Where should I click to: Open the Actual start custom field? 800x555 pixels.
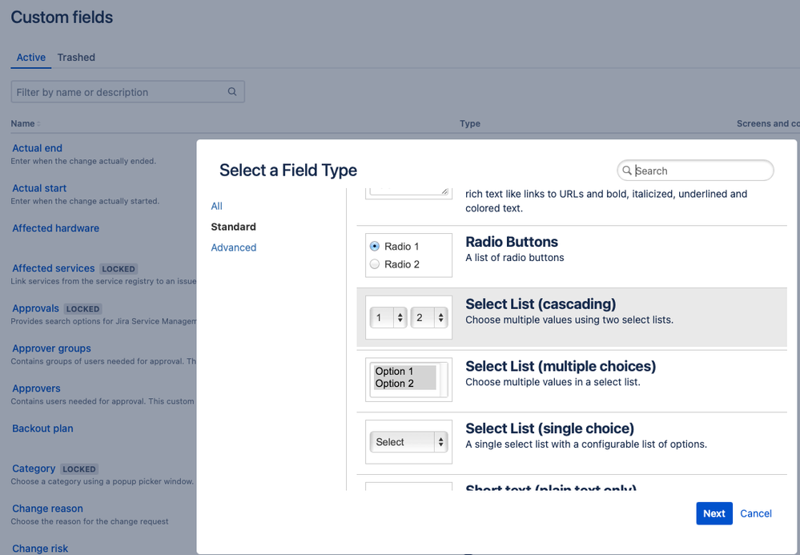click(x=39, y=188)
